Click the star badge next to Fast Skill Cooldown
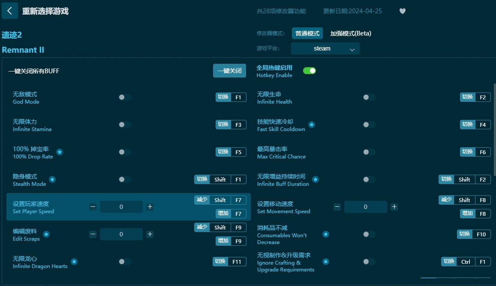 (x=312, y=125)
